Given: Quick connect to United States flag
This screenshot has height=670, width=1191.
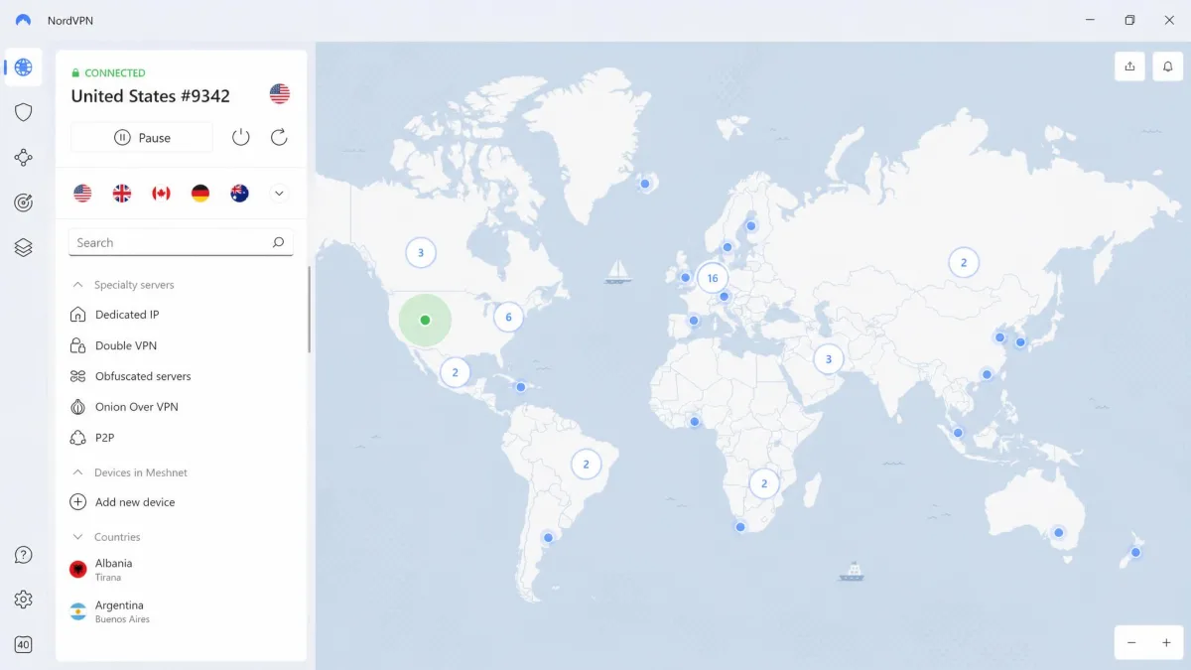Looking at the screenshot, I should pos(82,194).
